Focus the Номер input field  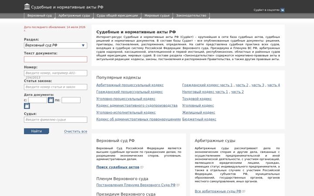pyautogui.click(x=55, y=73)
